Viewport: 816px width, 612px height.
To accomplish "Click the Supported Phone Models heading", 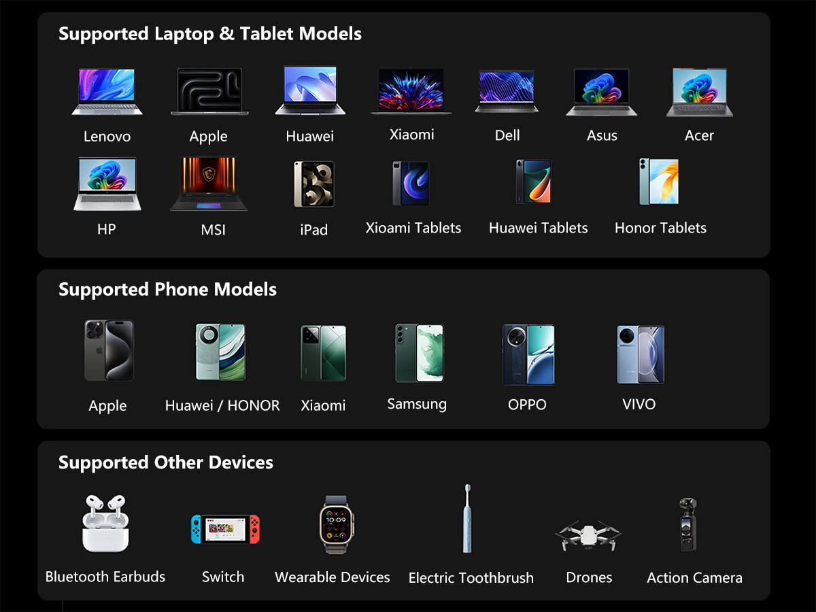I will point(167,290).
